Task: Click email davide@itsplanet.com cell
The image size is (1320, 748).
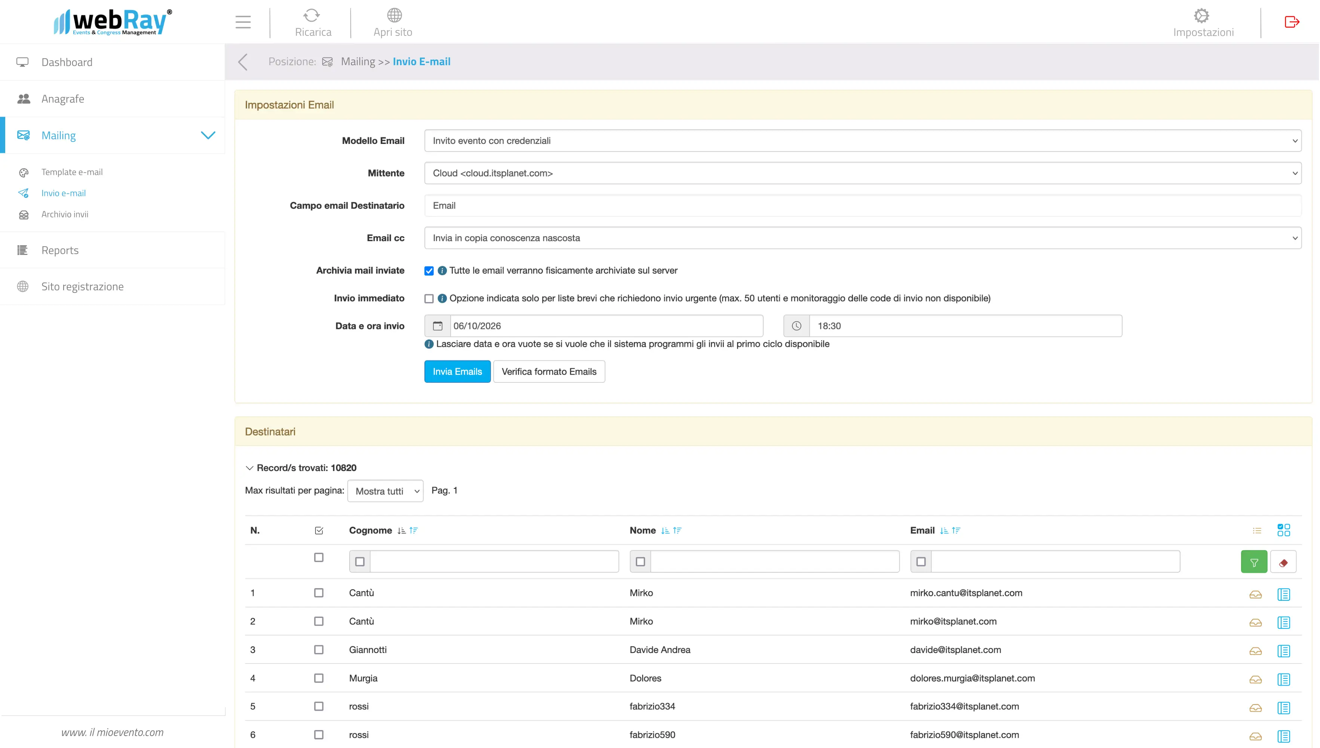Action: pos(955,650)
